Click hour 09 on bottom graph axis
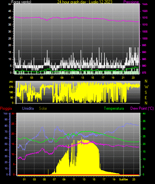The width and height of the screenshot is (155, 184). [64, 179]
